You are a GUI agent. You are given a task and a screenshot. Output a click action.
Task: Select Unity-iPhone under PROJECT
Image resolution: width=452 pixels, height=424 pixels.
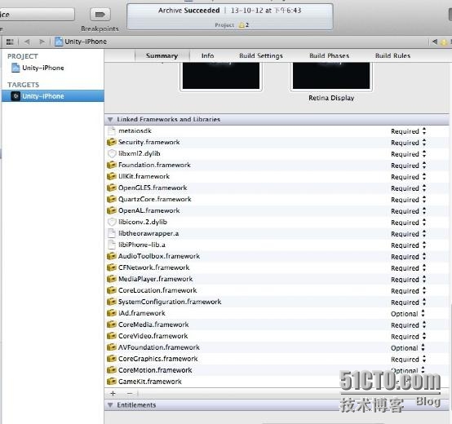(52, 68)
